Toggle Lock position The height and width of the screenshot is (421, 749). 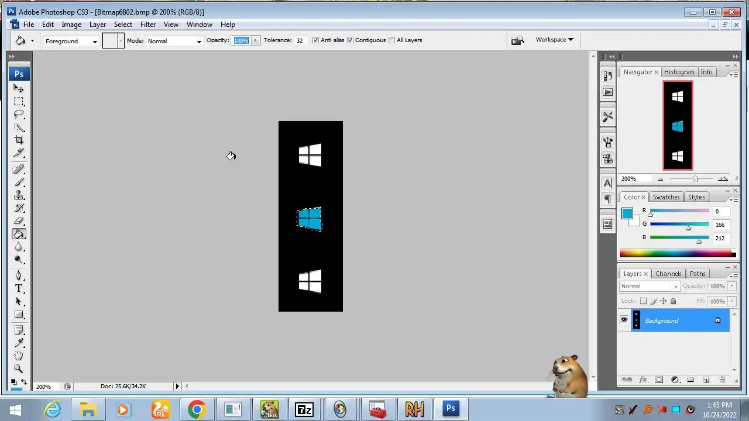coord(663,301)
